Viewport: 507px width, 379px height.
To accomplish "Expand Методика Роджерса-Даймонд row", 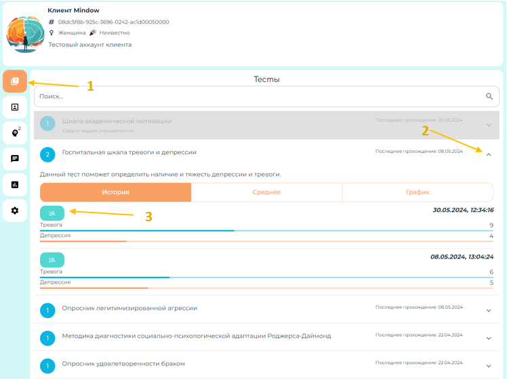I will (x=489, y=338).
